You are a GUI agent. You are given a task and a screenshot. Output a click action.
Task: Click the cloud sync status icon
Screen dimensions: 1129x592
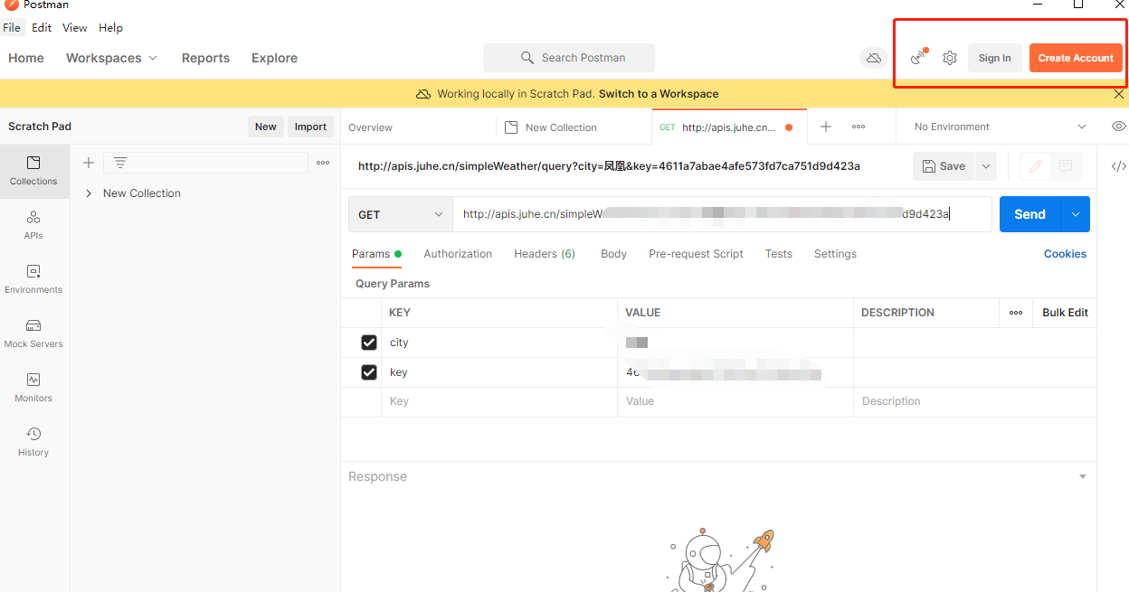point(874,58)
